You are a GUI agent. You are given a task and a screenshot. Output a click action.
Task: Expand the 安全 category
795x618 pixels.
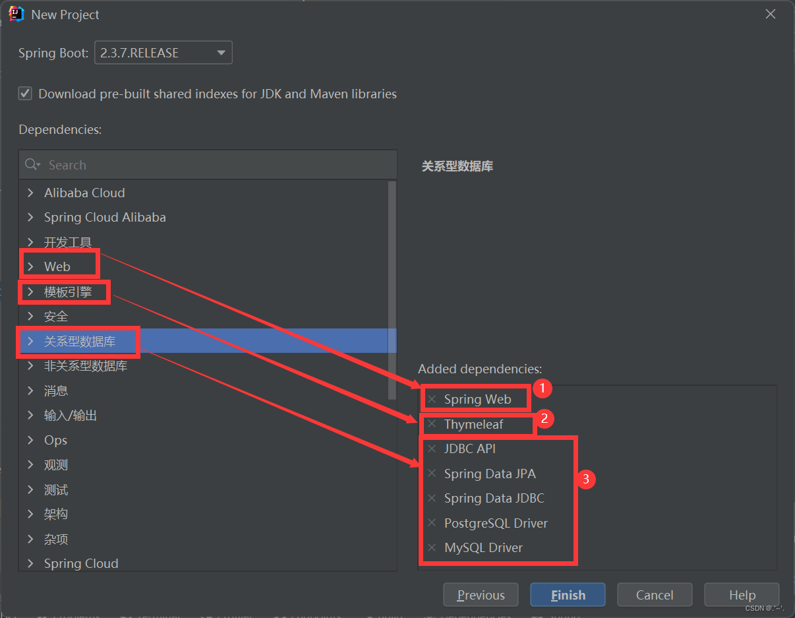[30, 316]
